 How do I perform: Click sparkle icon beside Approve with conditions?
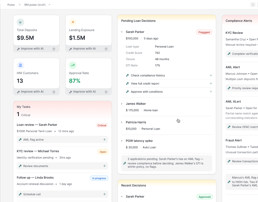click(127, 92)
